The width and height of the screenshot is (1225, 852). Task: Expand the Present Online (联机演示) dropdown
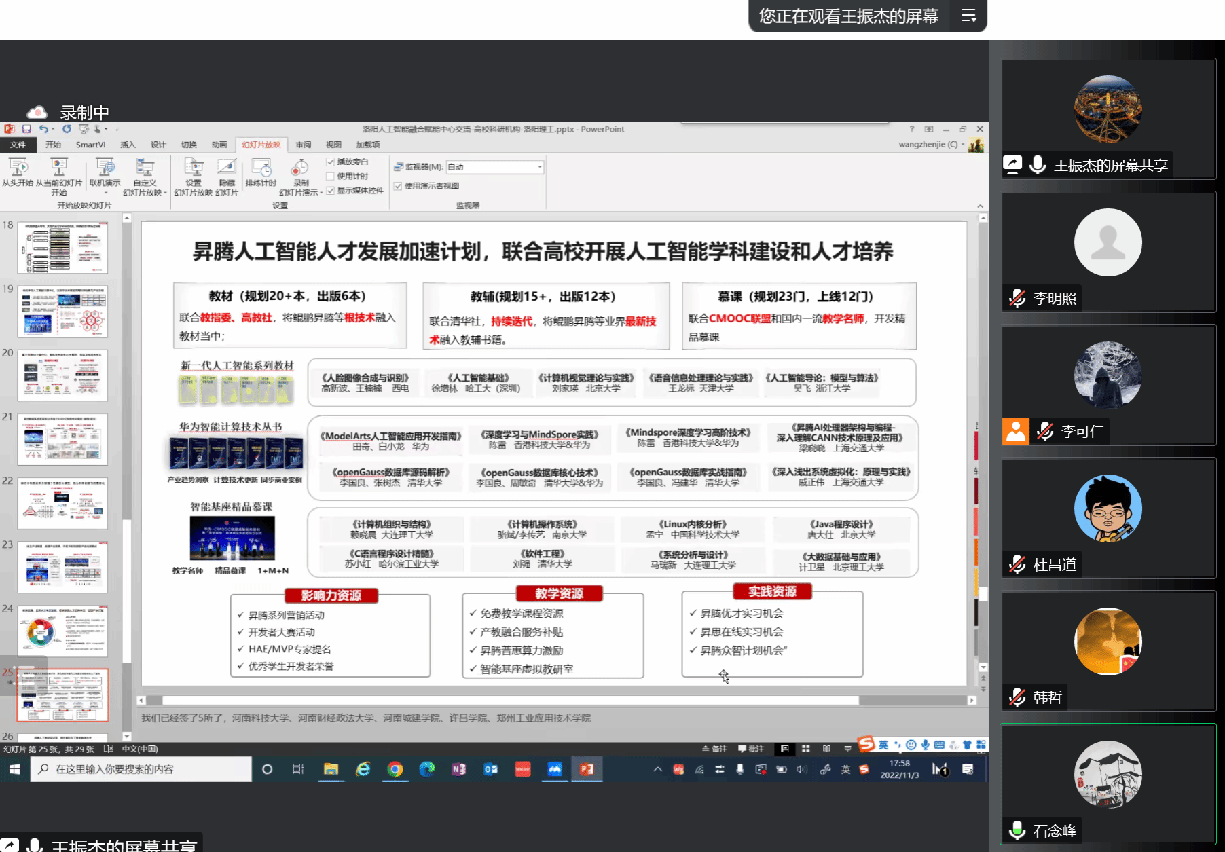coord(105,193)
